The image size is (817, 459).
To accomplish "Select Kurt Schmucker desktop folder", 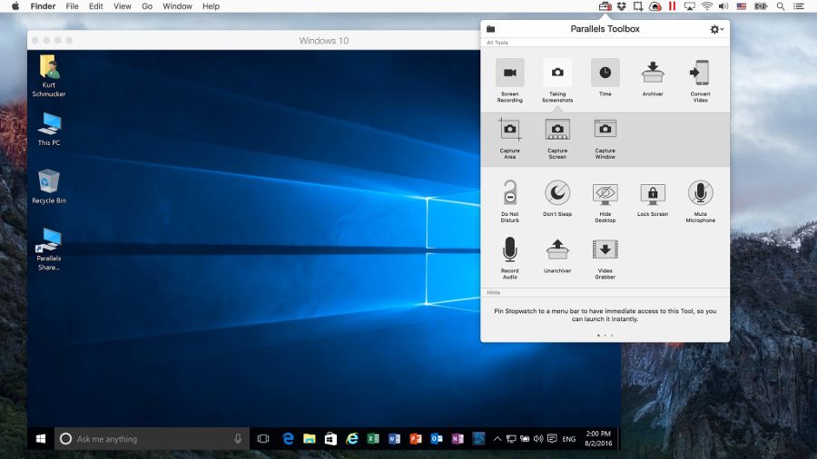I will coord(49,76).
